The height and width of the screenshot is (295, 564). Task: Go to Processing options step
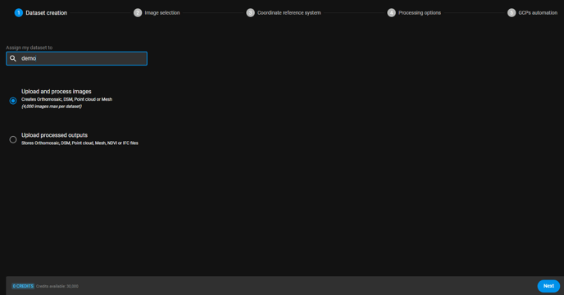coord(414,12)
